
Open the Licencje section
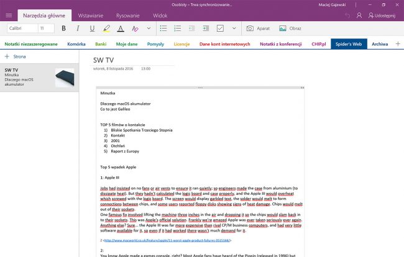[181, 44]
